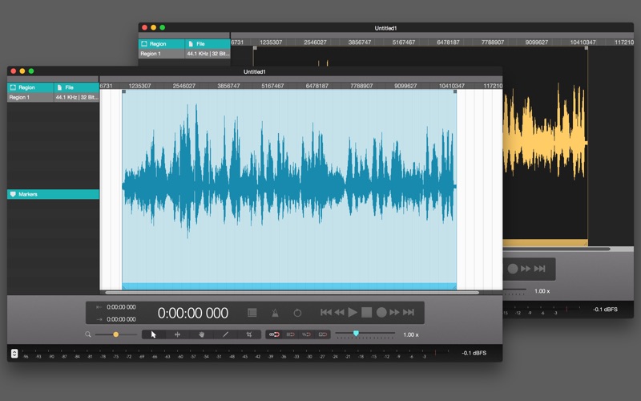Image resolution: width=641 pixels, height=401 pixels.
Task: Start playback with the play button
Action: coord(353,313)
